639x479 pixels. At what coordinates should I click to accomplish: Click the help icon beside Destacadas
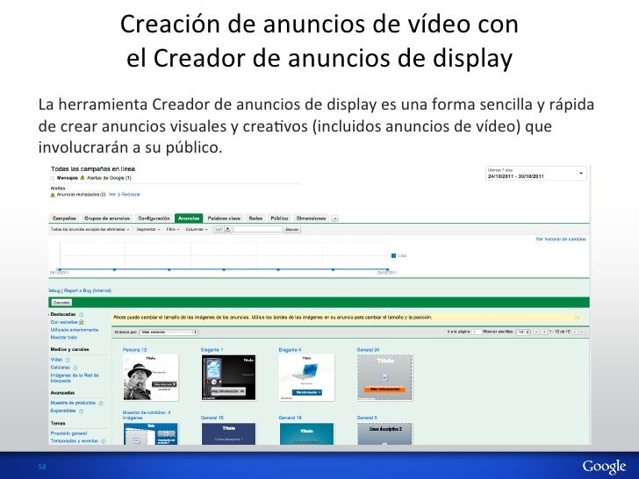pyautogui.click(x=81, y=314)
